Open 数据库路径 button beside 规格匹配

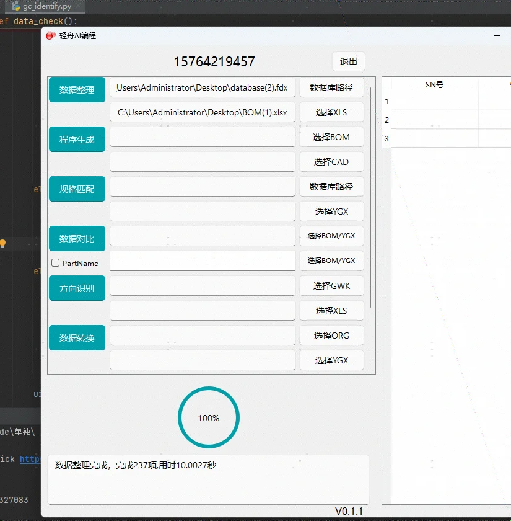point(331,187)
